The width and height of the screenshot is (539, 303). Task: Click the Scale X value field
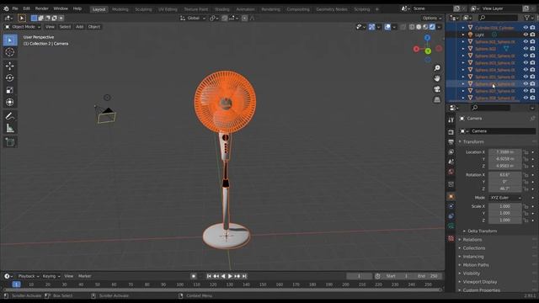pos(505,206)
